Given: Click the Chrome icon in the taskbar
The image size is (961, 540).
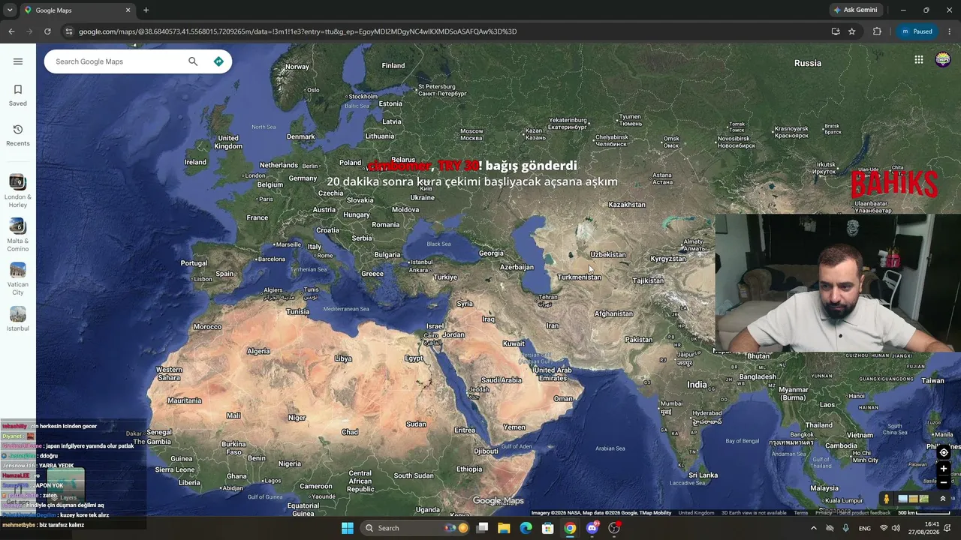Looking at the screenshot, I should coord(571,528).
